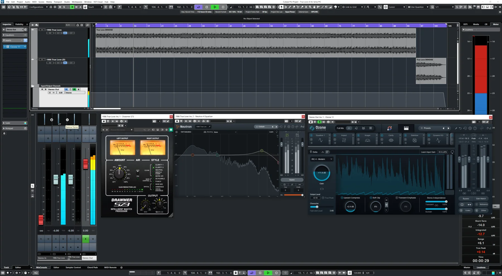The height and width of the screenshot is (276, 502).
Task: Open the Transport menu
Action: [x=58, y=2]
